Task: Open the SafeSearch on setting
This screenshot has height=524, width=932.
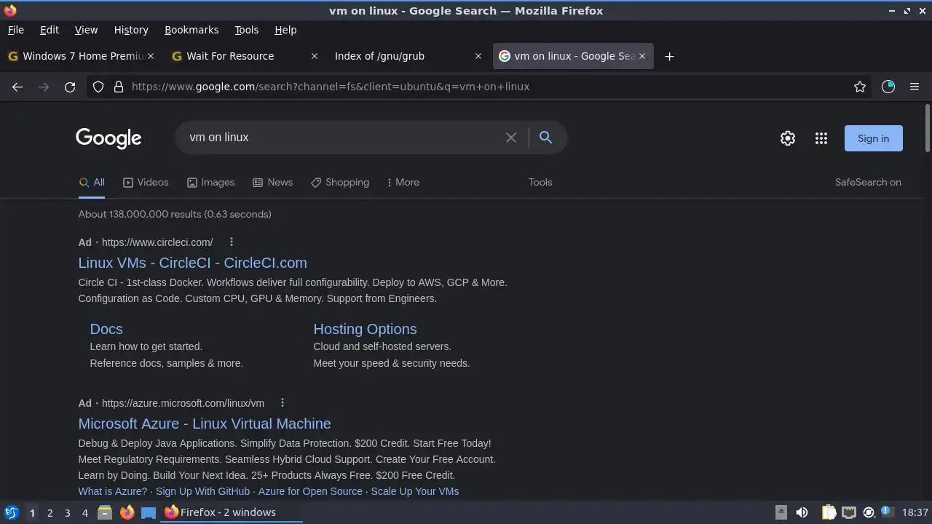Action: coord(868,182)
